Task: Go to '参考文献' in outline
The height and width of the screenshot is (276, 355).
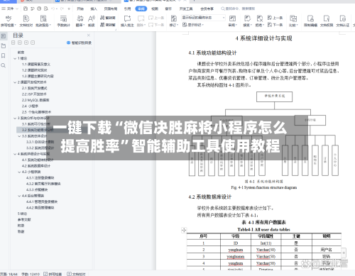Action: click(24, 220)
